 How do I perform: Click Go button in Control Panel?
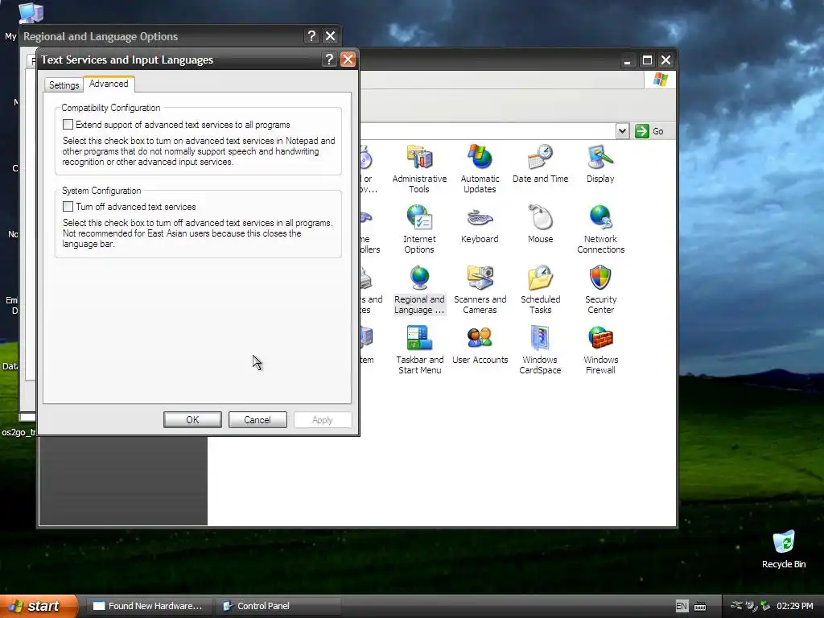[649, 131]
